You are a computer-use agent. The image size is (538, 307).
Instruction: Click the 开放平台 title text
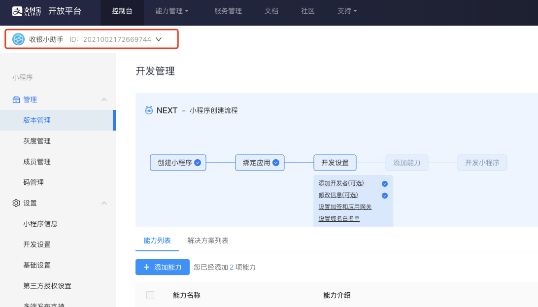tap(65, 11)
